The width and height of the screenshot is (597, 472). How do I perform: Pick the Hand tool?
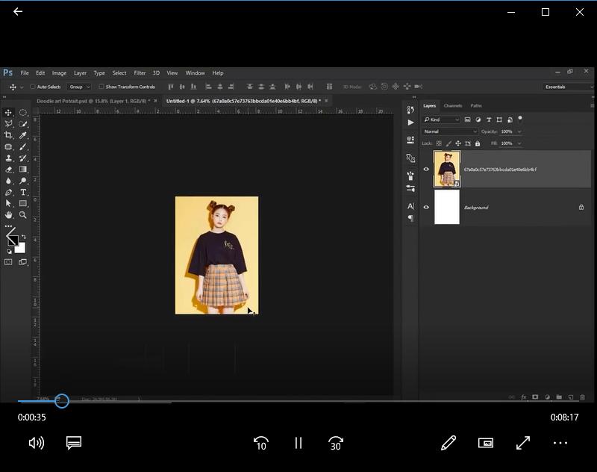pyautogui.click(x=9, y=215)
